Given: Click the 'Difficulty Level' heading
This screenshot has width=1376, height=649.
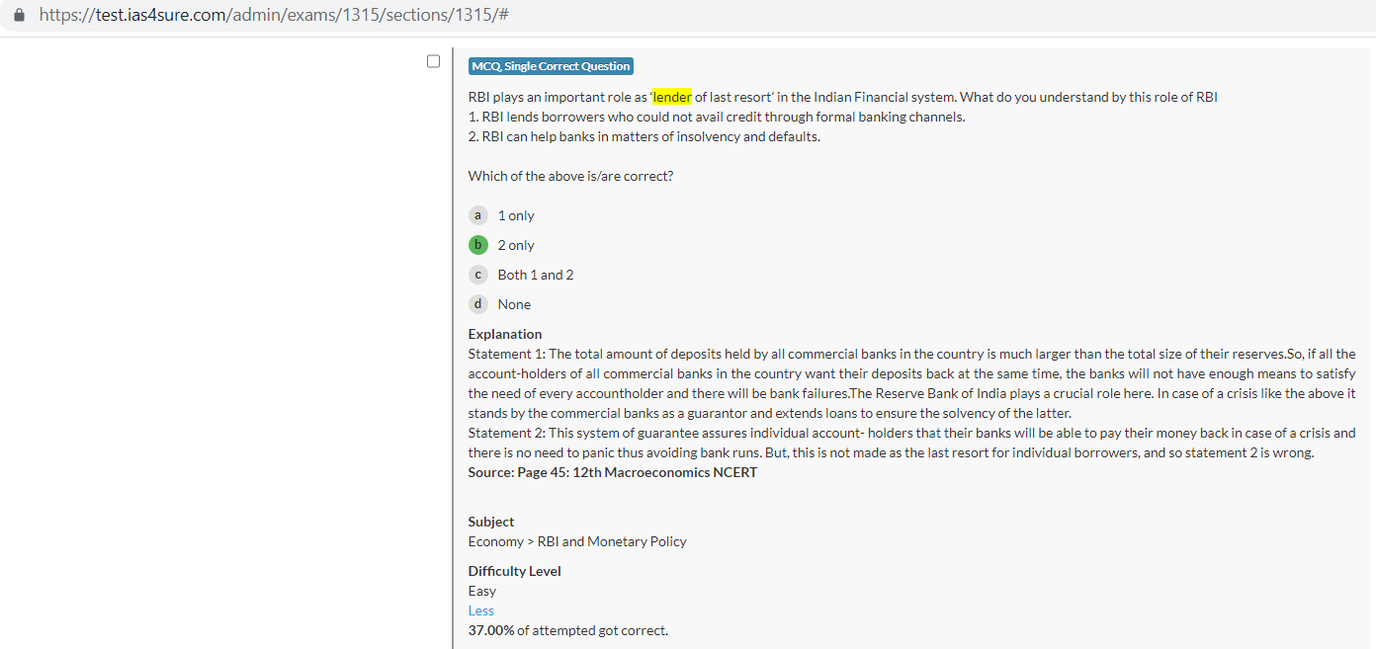Looking at the screenshot, I should click(514, 571).
